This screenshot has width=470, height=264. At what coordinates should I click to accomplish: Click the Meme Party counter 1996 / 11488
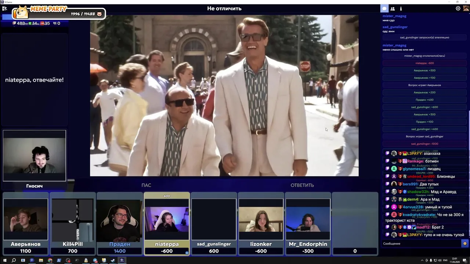83,14
